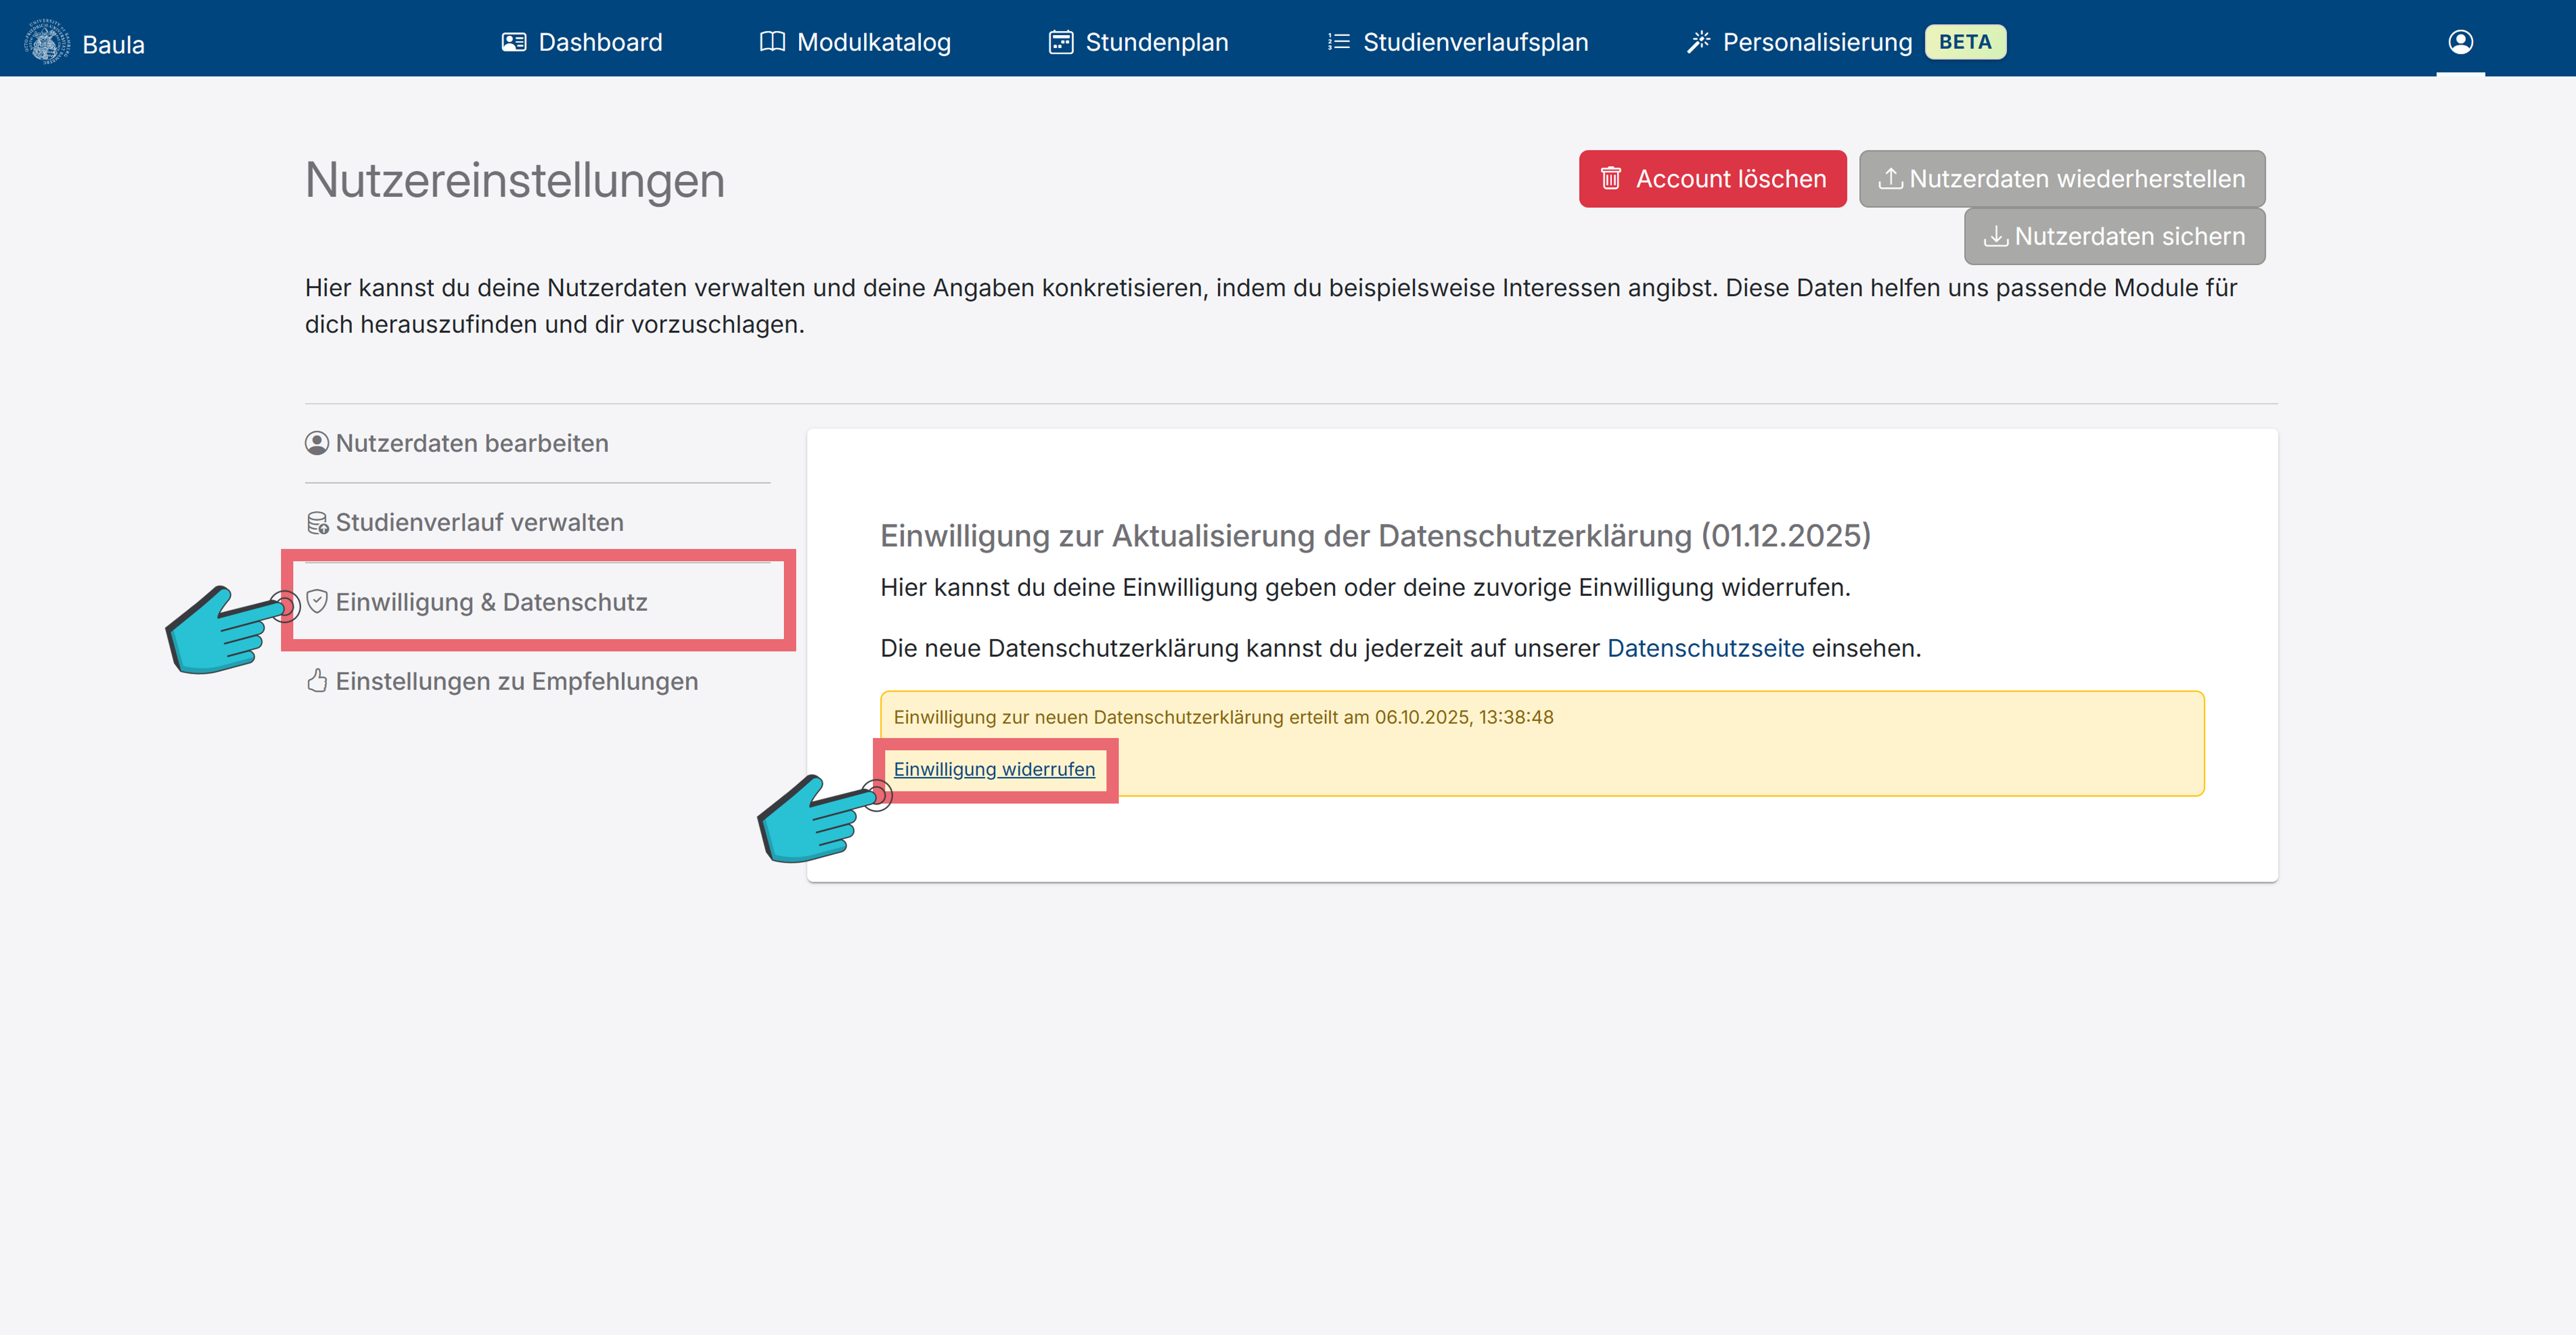Click the trash icon on Account löschen
Image resolution: width=2576 pixels, height=1335 pixels.
pos(1611,178)
